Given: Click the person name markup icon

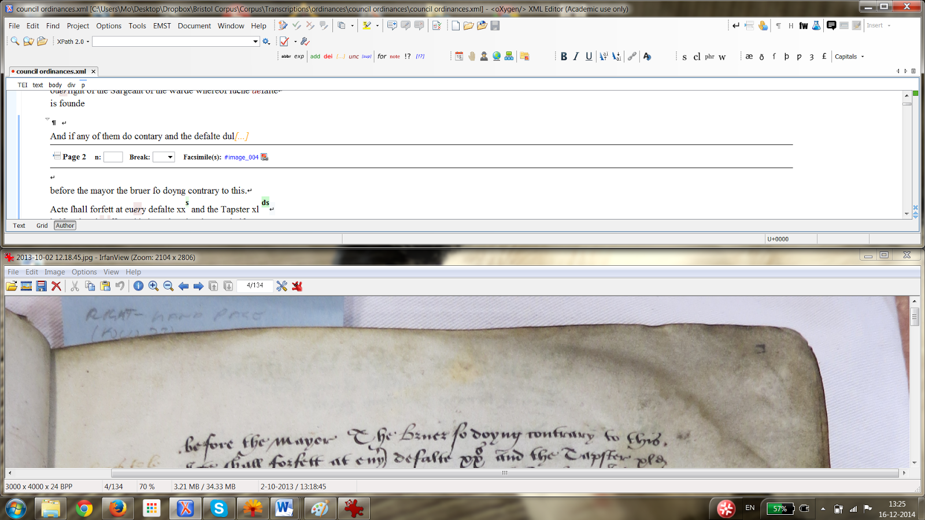Looking at the screenshot, I should click(x=484, y=57).
